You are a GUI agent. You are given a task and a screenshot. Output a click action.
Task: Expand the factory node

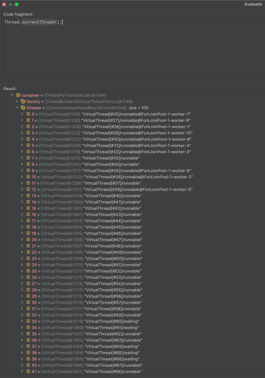click(x=17, y=101)
